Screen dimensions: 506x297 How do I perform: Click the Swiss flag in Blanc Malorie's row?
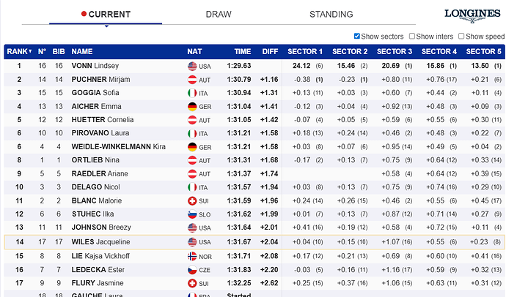(193, 200)
